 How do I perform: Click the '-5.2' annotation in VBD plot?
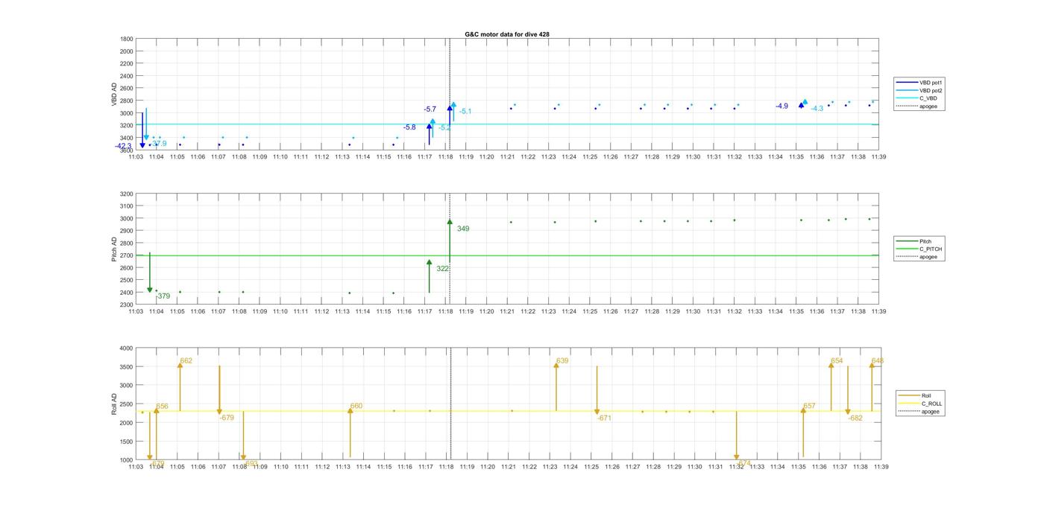point(444,128)
